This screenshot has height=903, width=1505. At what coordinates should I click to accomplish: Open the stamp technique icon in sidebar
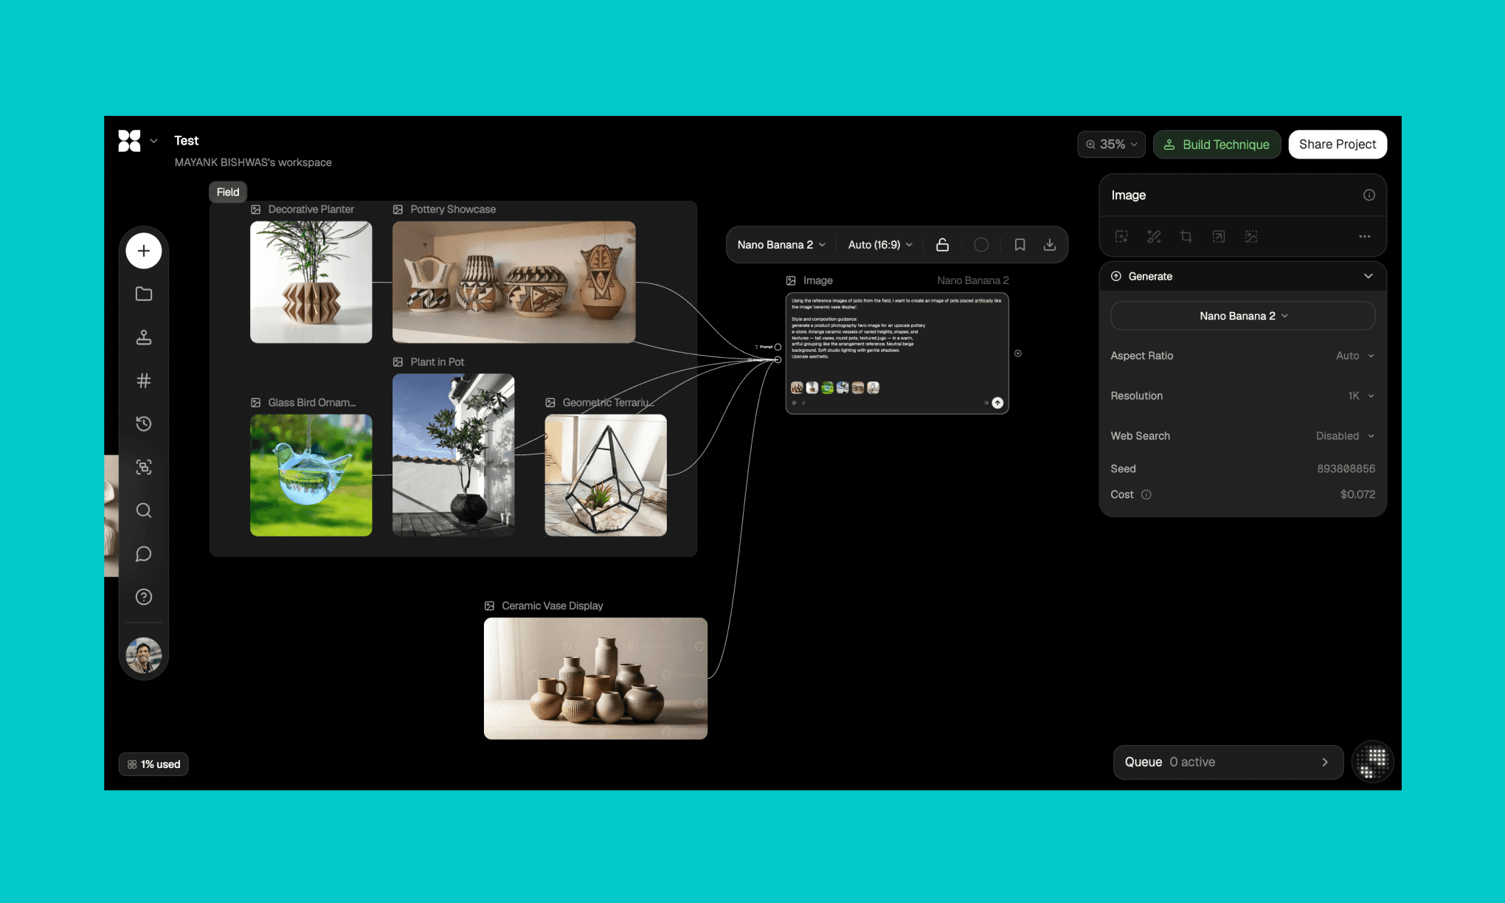coord(144,337)
